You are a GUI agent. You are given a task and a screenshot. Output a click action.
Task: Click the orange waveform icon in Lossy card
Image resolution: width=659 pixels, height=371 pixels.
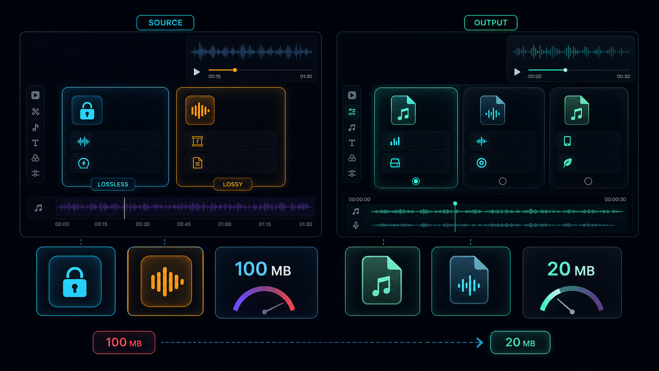[200, 110]
